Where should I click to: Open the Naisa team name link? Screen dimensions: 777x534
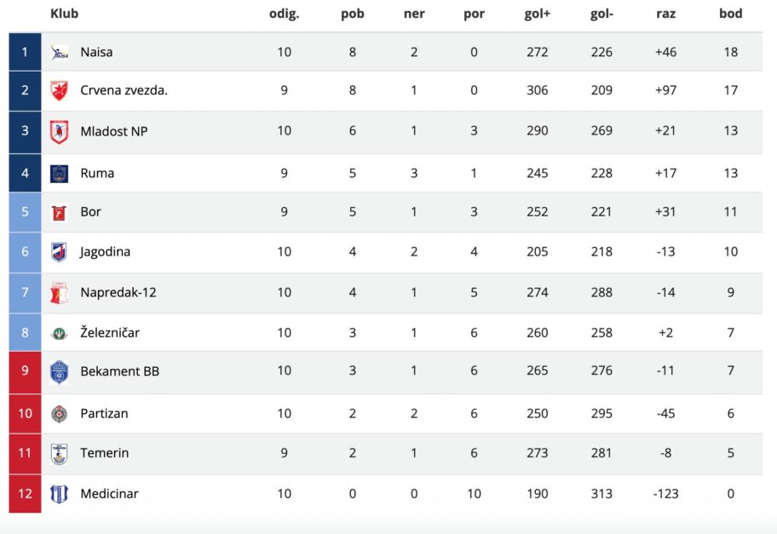96,52
